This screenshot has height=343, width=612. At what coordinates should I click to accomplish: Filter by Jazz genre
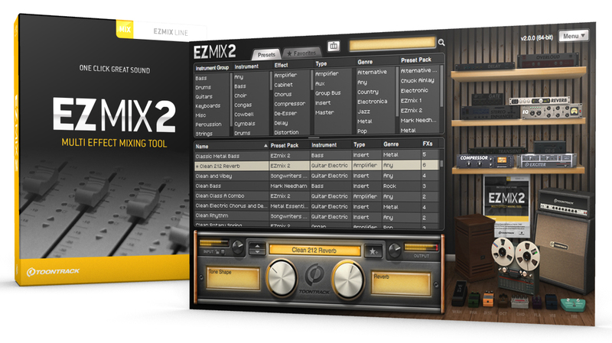(x=364, y=112)
